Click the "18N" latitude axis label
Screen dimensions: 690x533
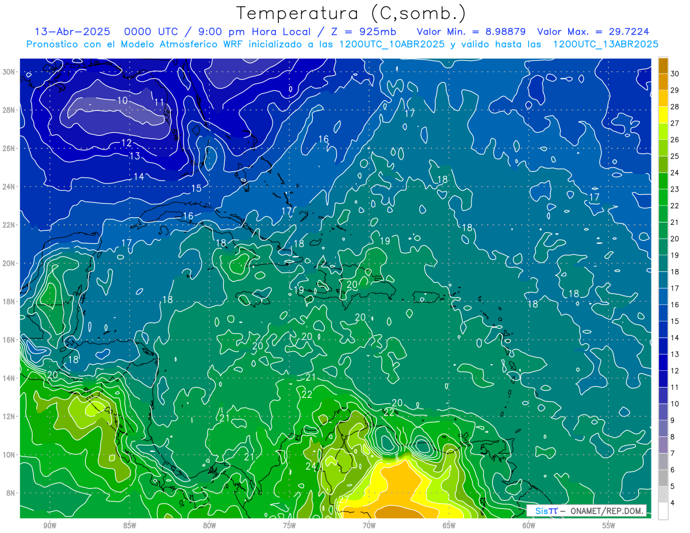click(9, 301)
